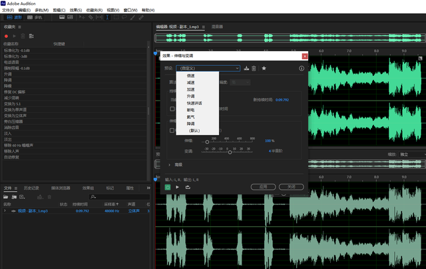Open file folder icon in Files panel

click(6, 196)
